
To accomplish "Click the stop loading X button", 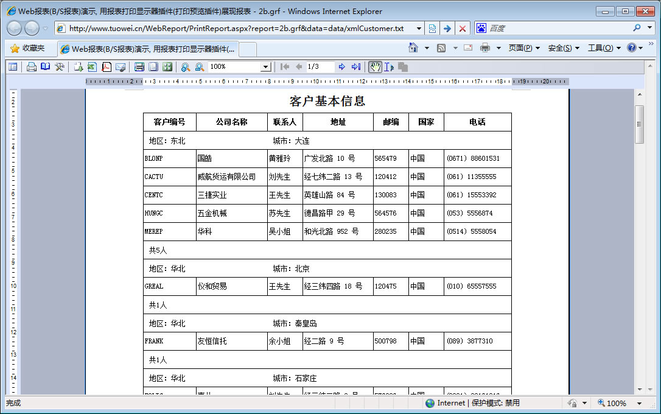I will pyautogui.click(x=463, y=29).
